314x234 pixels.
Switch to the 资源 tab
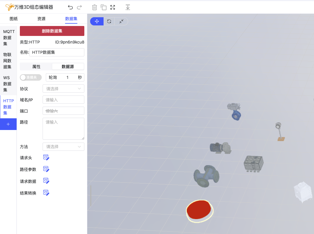[x=41, y=19]
